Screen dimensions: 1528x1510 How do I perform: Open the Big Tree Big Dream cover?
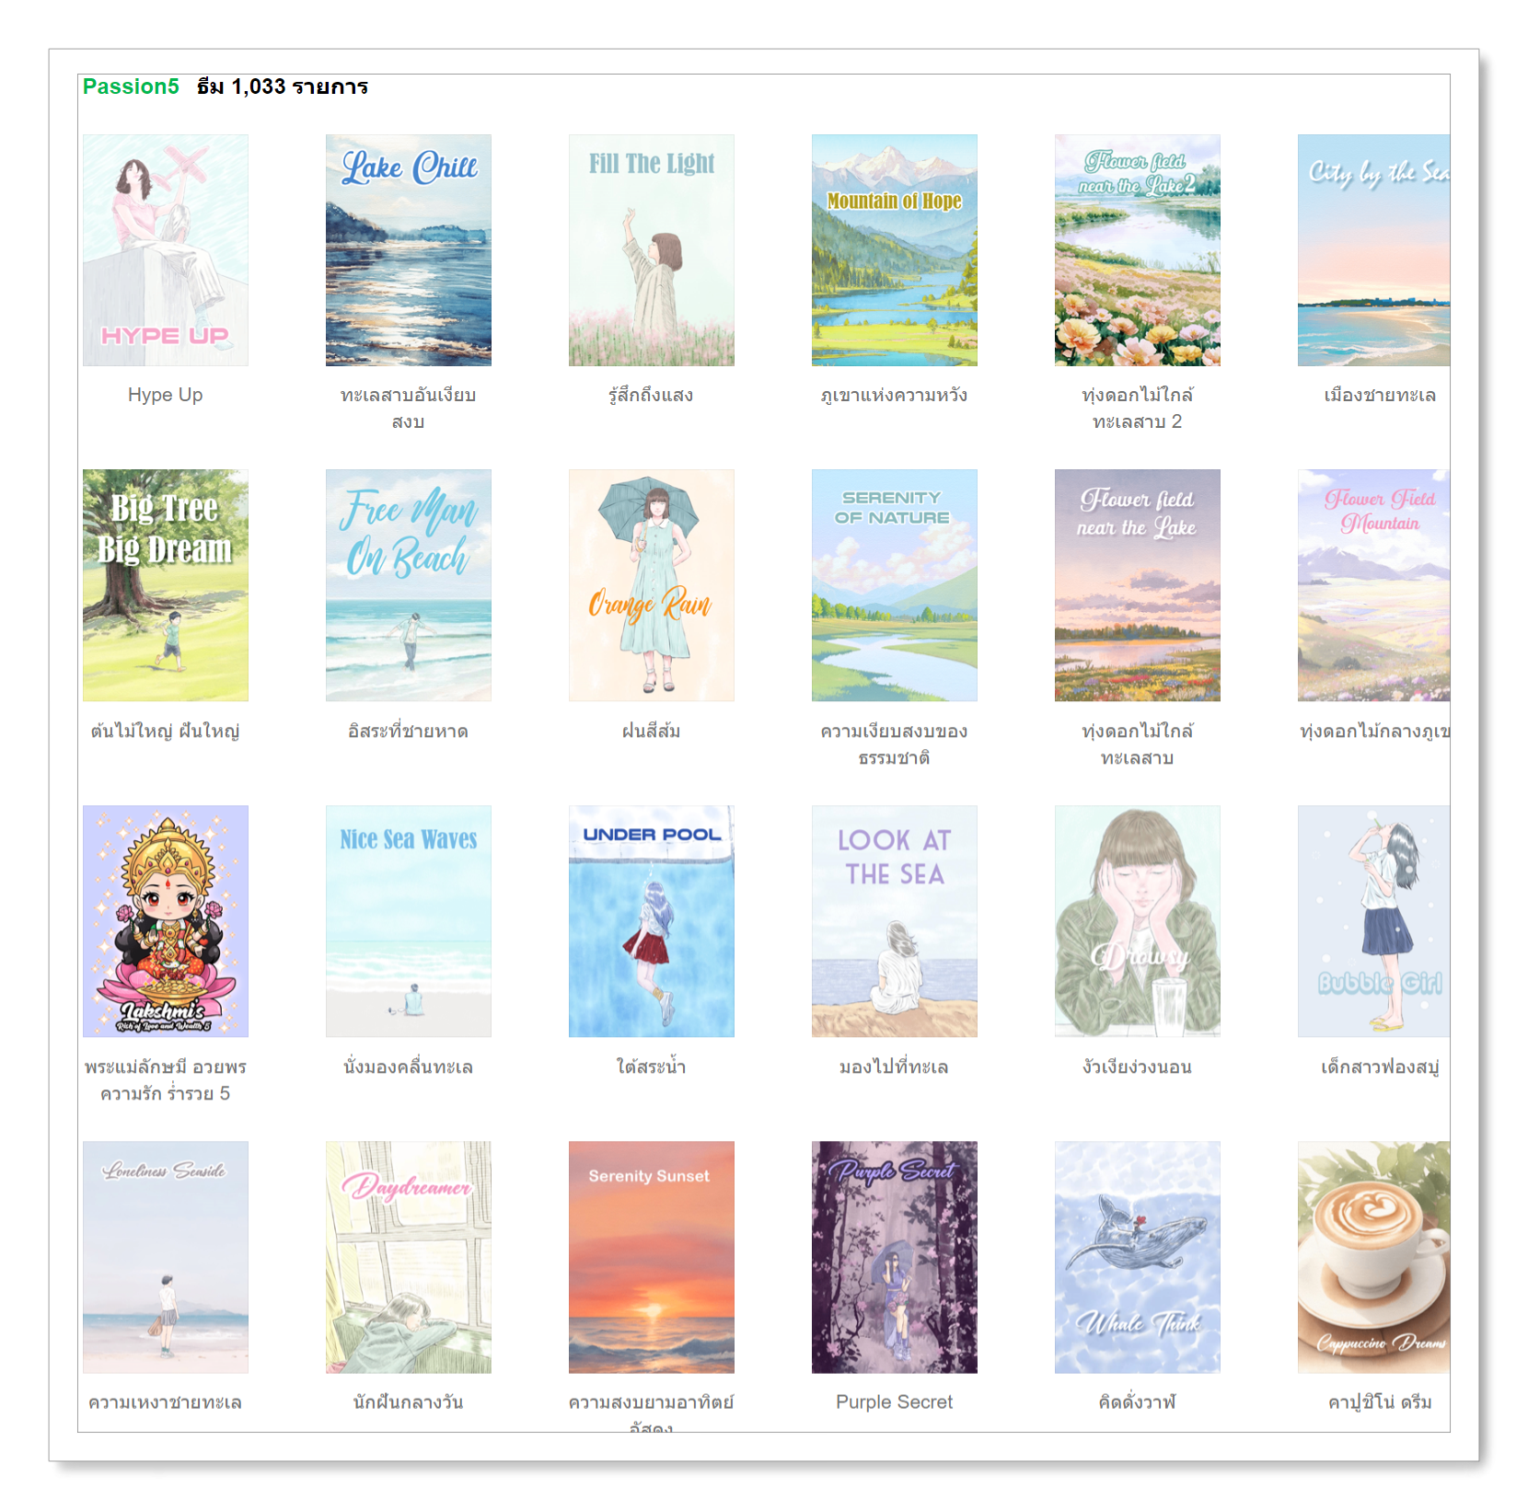(x=166, y=585)
